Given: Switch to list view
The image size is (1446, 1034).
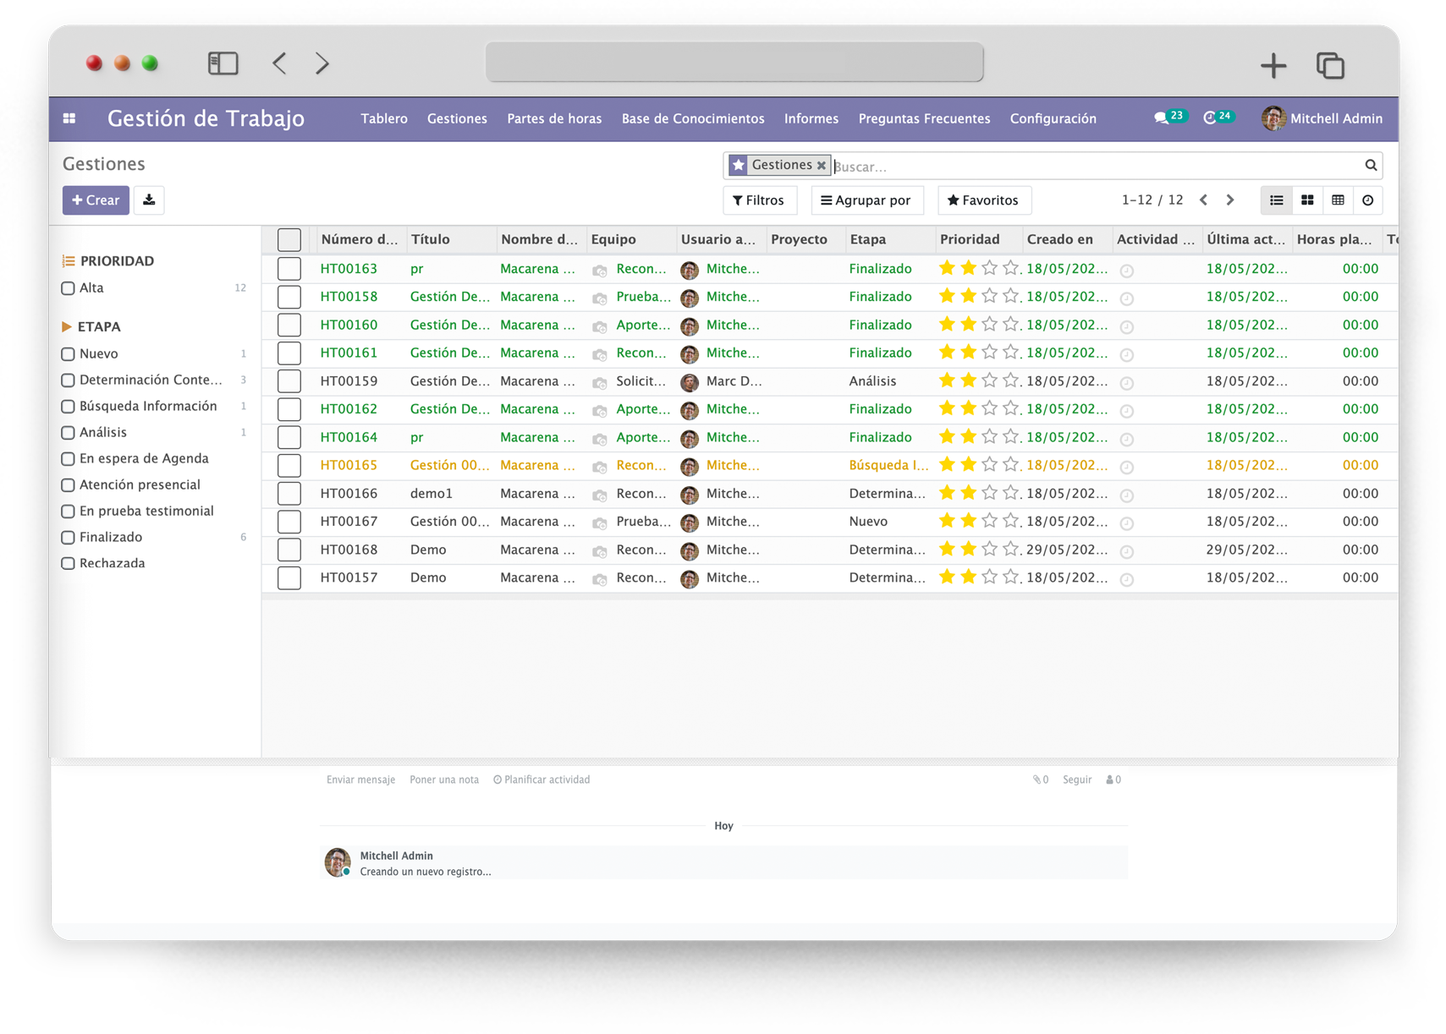Looking at the screenshot, I should coord(1276,200).
